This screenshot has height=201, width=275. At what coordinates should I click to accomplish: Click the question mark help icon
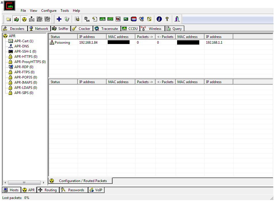click(167, 19)
